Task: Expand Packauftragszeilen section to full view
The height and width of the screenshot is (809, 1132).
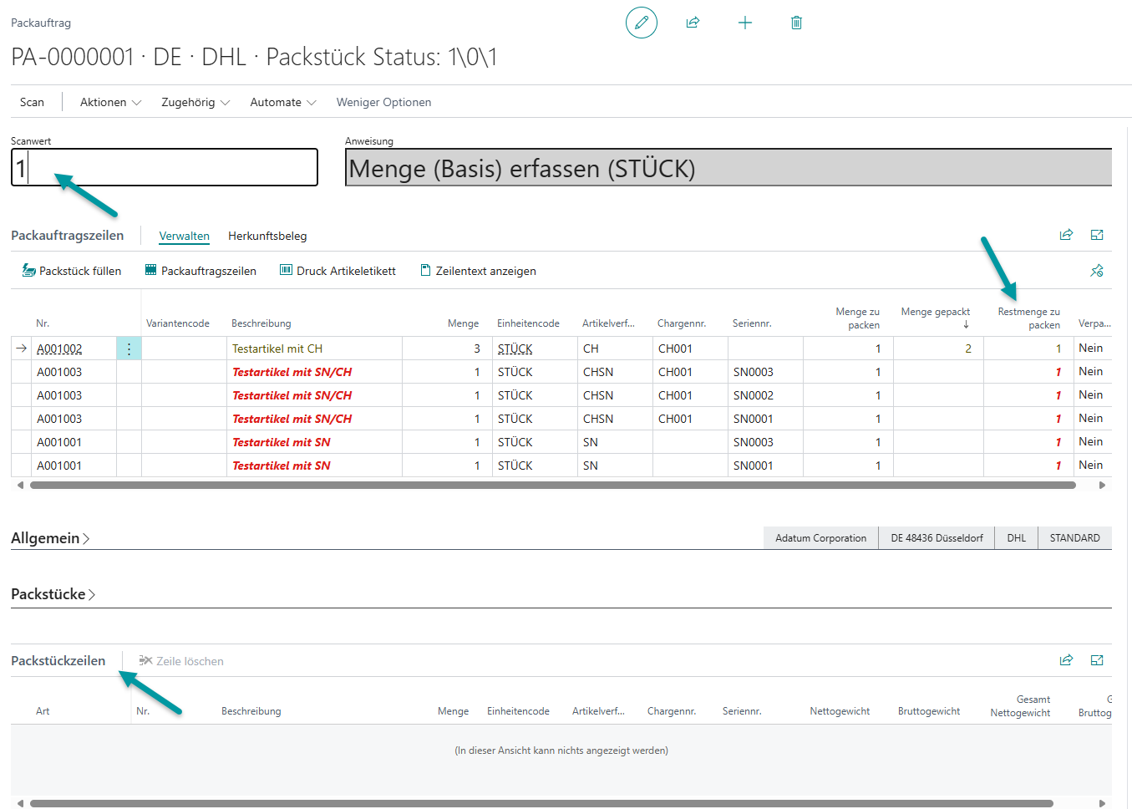Action: pos(1097,235)
